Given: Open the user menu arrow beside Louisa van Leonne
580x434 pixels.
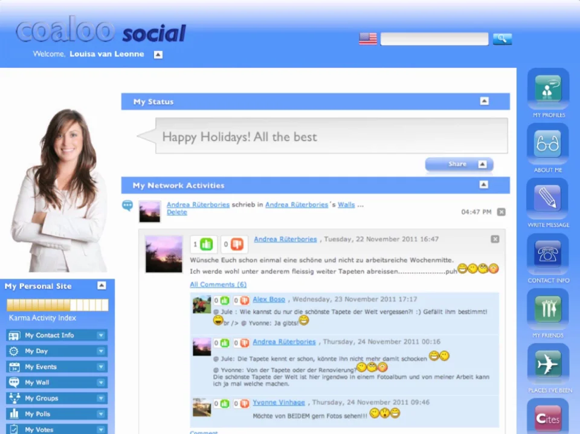Looking at the screenshot, I should click(x=158, y=55).
